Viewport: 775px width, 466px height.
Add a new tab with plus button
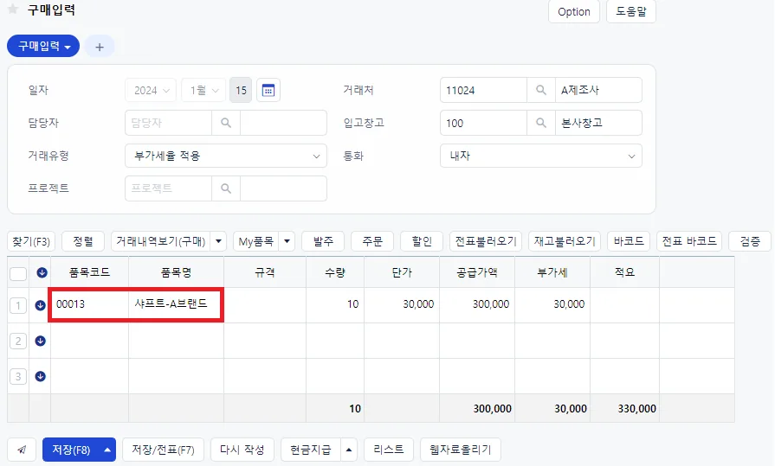pos(100,47)
